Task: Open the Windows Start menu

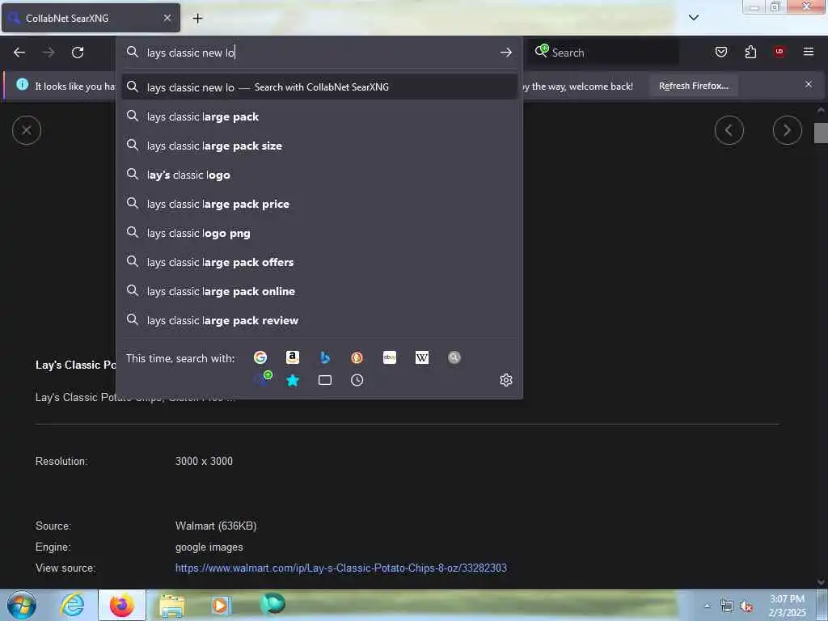Action: click(x=22, y=605)
